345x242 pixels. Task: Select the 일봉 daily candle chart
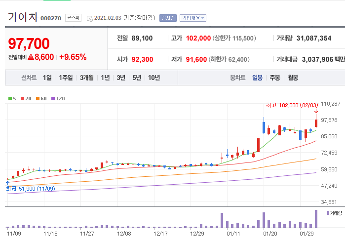(x=257, y=78)
